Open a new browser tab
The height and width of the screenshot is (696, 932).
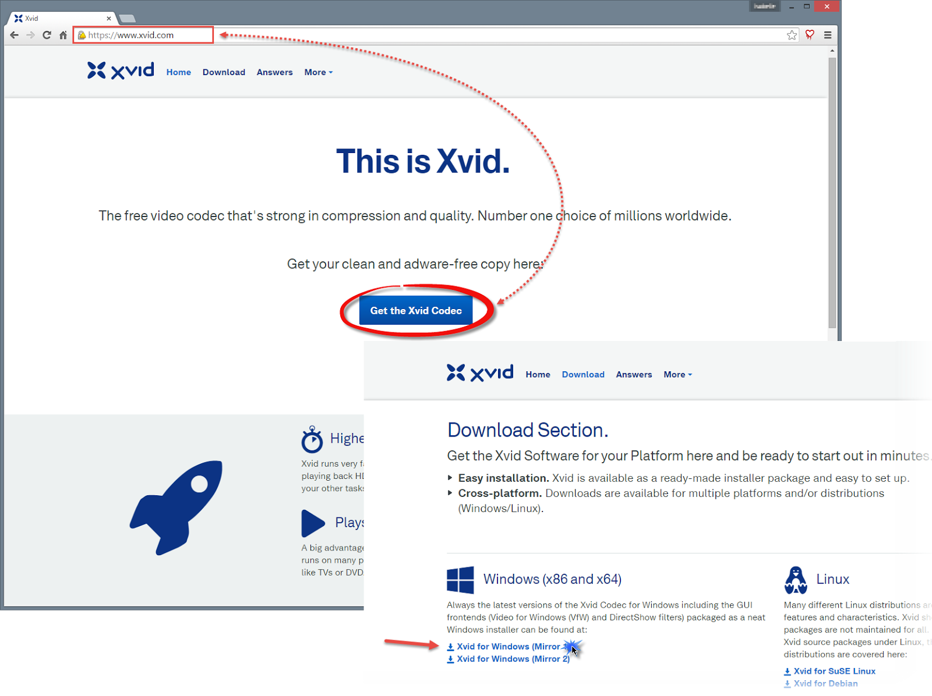tap(127, 19)
